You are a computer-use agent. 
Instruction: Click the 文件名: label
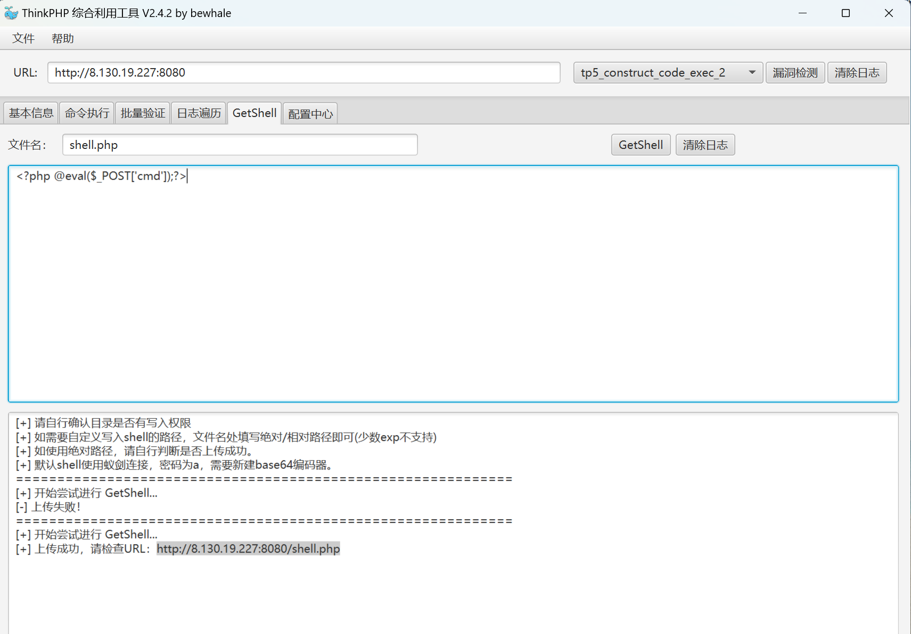[x=27, y=145]
